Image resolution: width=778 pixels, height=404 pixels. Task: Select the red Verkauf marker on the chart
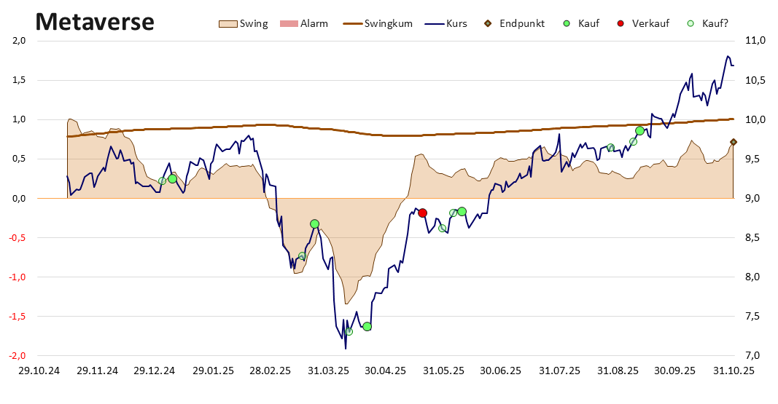(422, 213)
